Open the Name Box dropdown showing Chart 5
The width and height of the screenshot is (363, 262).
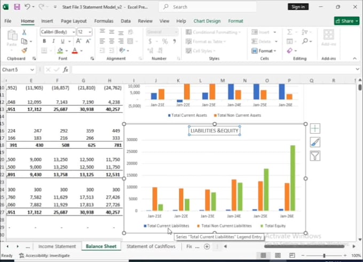[x=32, y=70]
